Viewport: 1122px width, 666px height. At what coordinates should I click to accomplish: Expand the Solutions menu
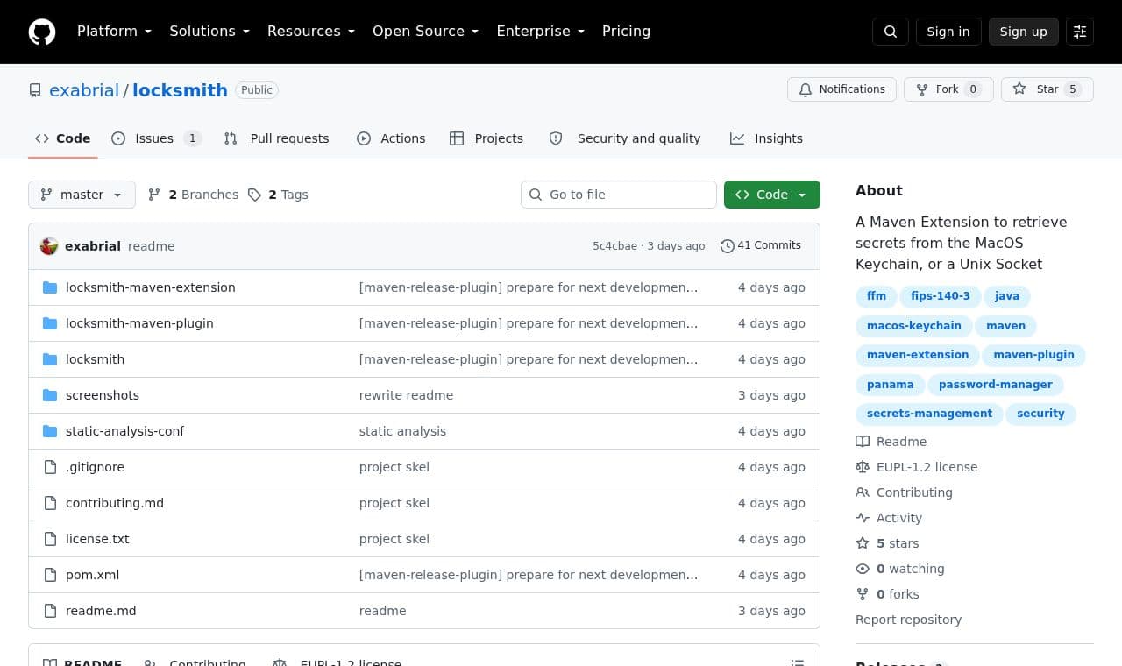tap(209, 32)
